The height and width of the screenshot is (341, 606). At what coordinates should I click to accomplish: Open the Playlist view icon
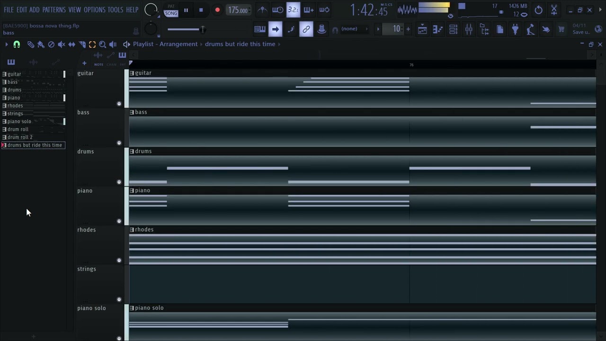(422, 29)
